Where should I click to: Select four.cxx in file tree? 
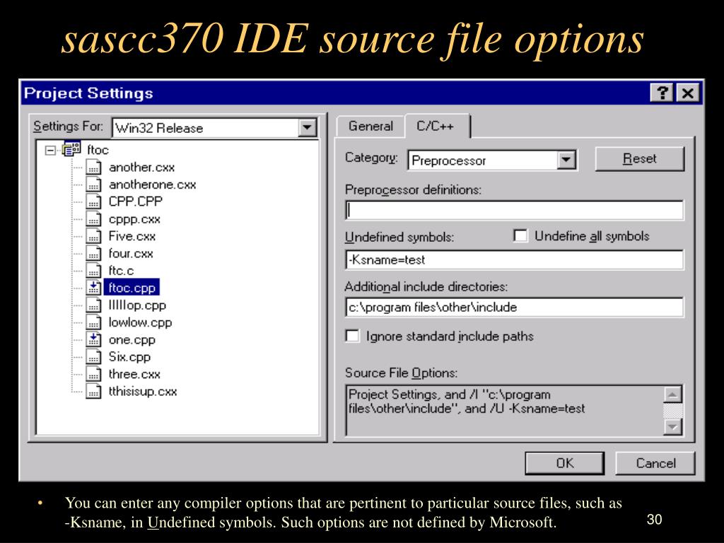click(131, 254)
